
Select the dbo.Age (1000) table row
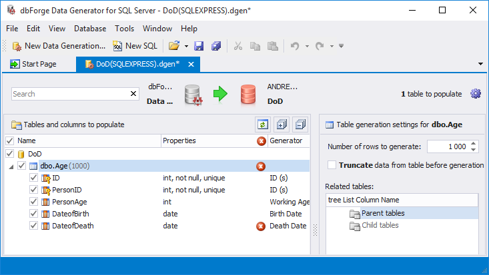point(174,166)
